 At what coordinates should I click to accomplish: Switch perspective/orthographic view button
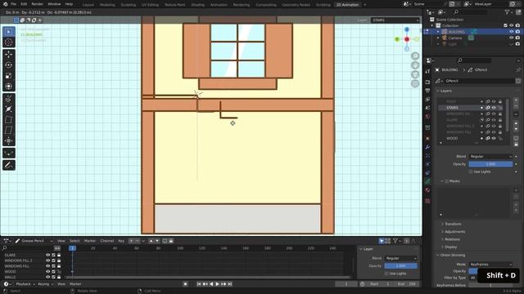415,83
